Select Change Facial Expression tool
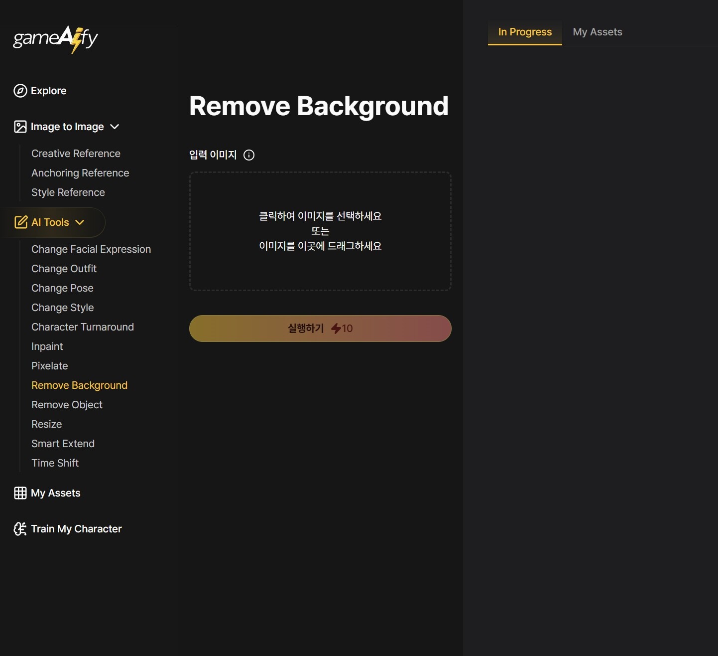Image resolution: width=718 pixels, height=656 pixels. 91,249
